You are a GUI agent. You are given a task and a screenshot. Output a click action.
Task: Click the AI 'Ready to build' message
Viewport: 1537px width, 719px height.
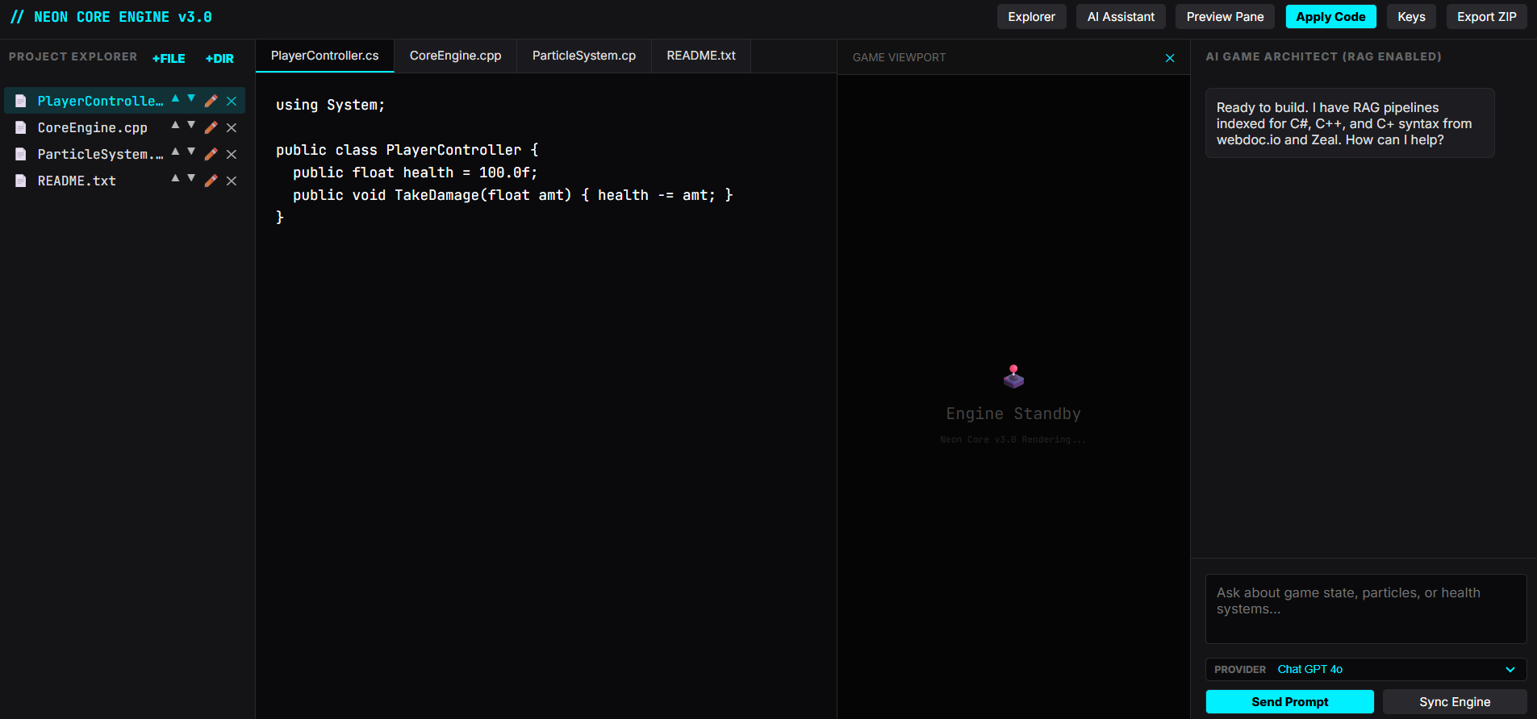tap(1350, 123)
